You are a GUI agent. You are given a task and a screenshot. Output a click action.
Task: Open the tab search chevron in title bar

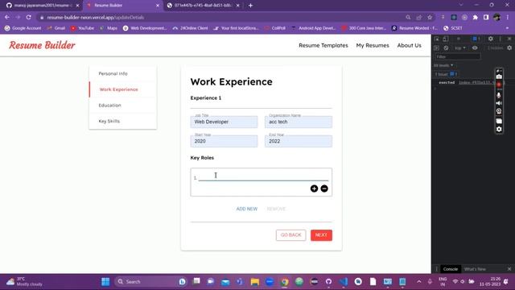(x=461, y=5)
